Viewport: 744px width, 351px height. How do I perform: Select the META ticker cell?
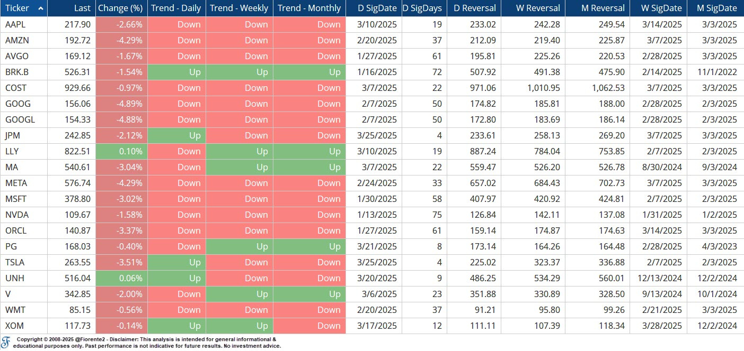(24, 183)
